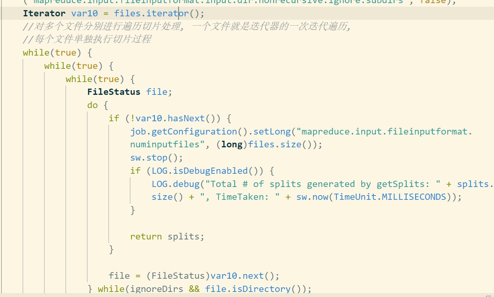The height and width of the screenshot is (297, 494).
Task: Click "var10" in the Iterator declaration line
Action: pos(85,13)
